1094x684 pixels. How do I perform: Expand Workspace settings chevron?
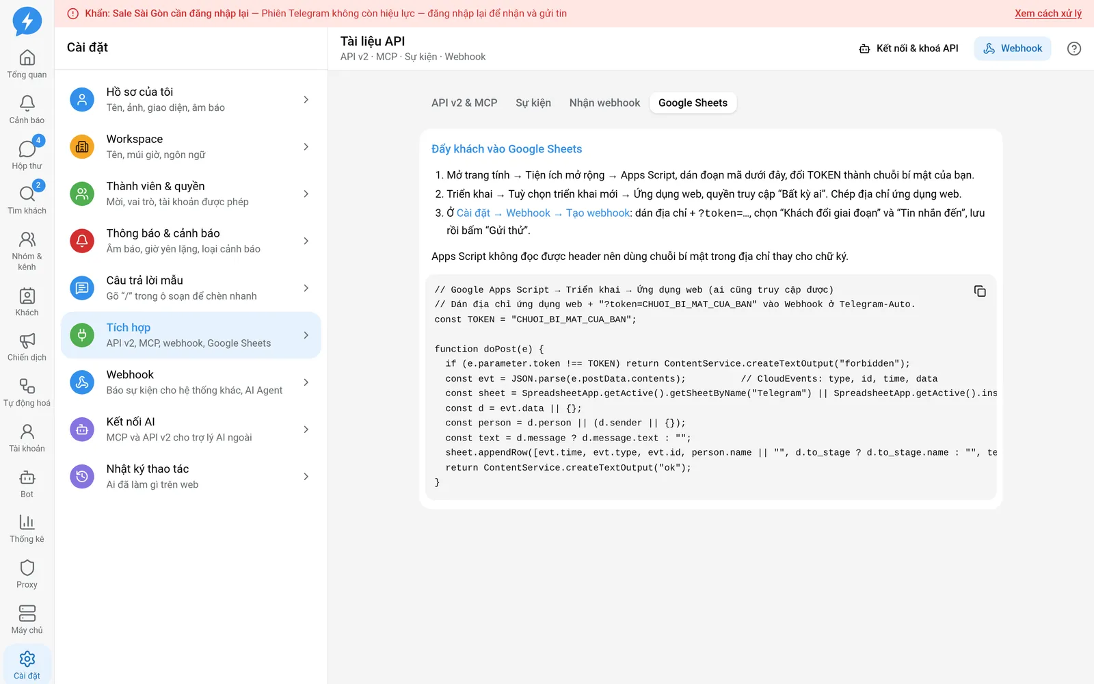(306, 147)
